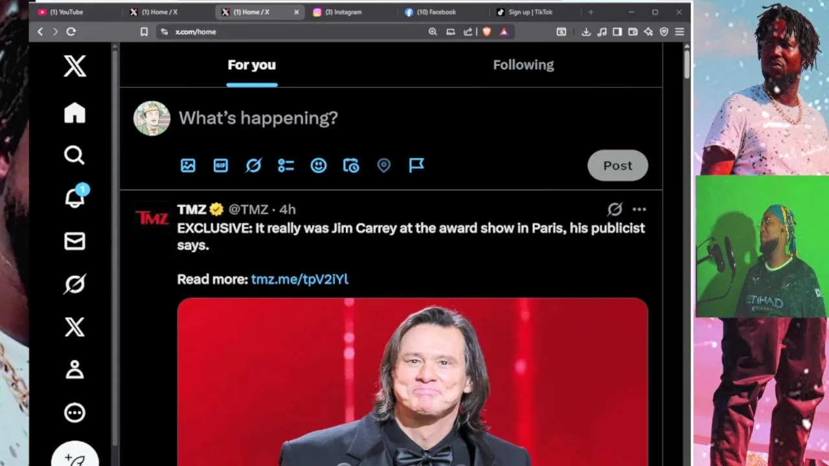Toggle Brave Shields lion icon
The image size is (829, 466).
click(x=486, y=32)
